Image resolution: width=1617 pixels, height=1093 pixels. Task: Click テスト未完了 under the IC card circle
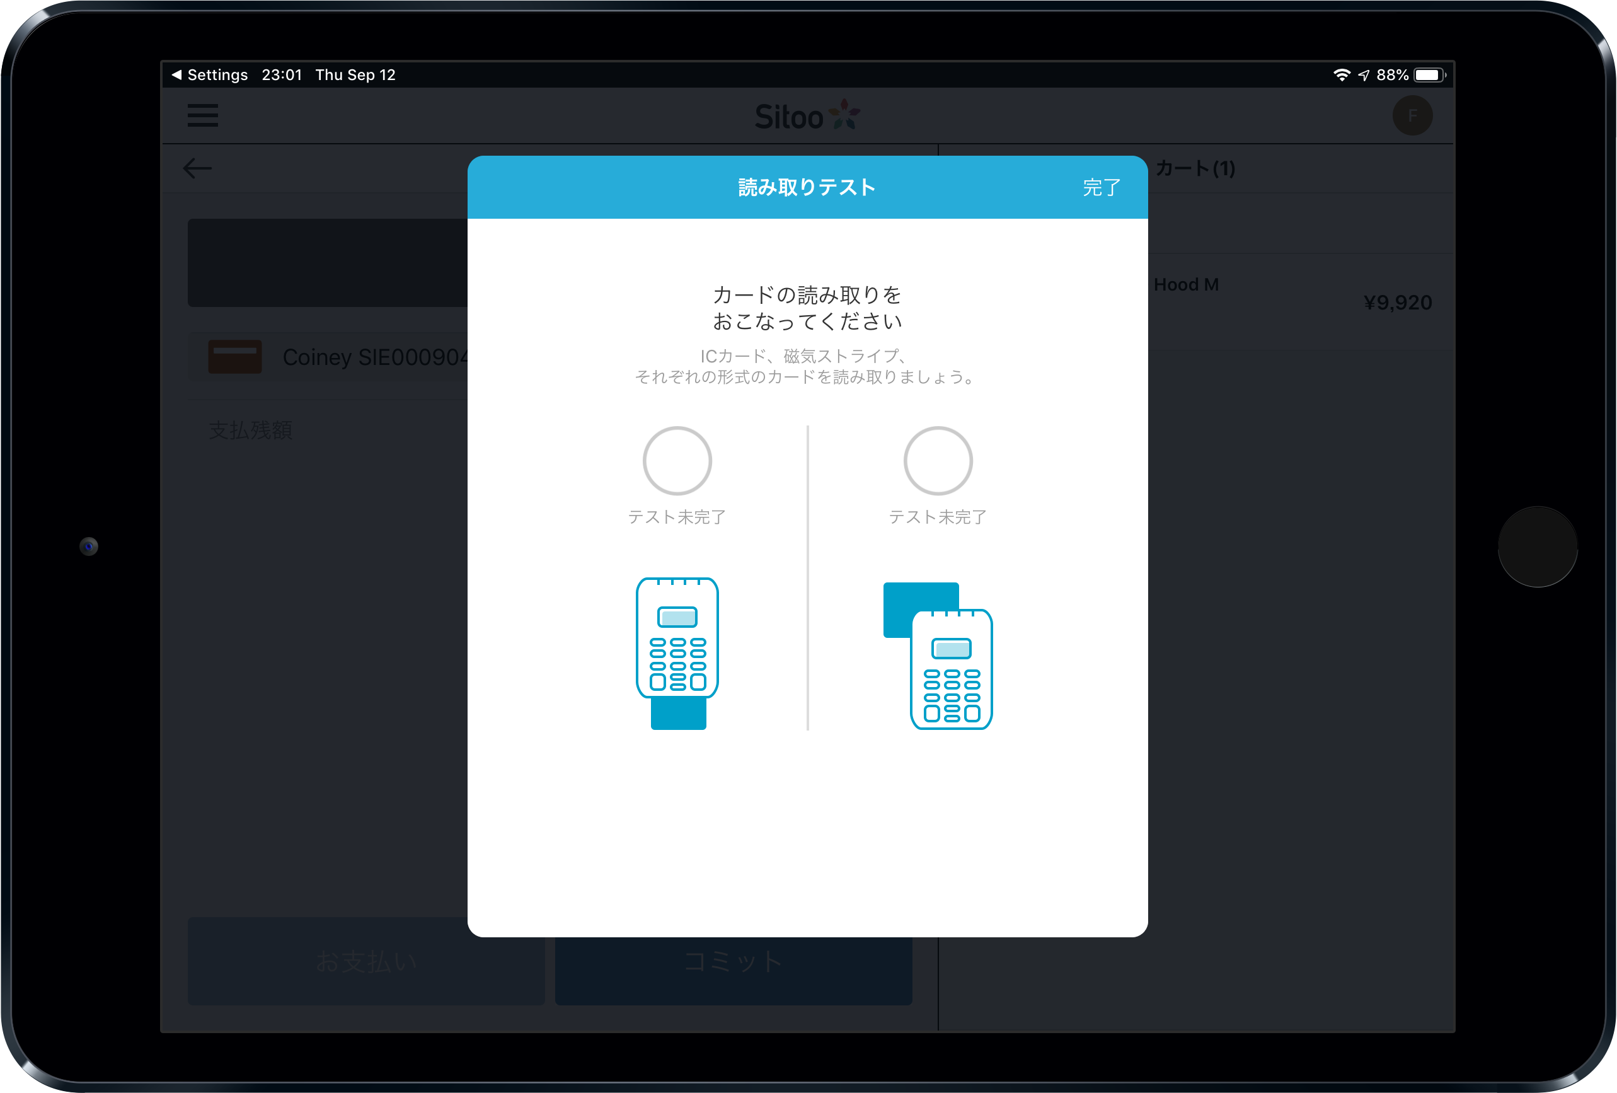[677, 517]
